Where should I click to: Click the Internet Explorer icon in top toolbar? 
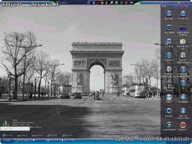tap(121, 3)
